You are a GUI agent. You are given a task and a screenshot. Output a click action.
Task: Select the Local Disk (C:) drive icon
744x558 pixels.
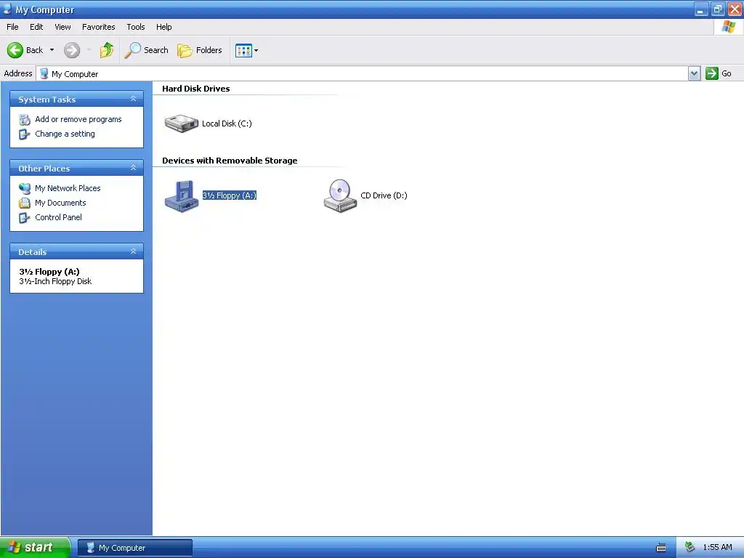point(181,124)
